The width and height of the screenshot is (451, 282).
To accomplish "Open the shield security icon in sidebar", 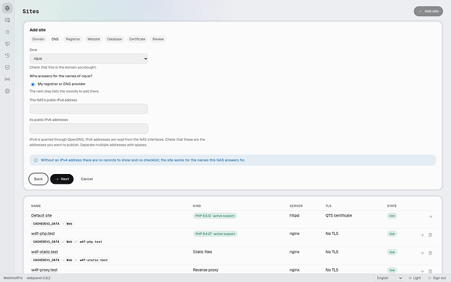I will pyautogui.click(x=7, y=67).
